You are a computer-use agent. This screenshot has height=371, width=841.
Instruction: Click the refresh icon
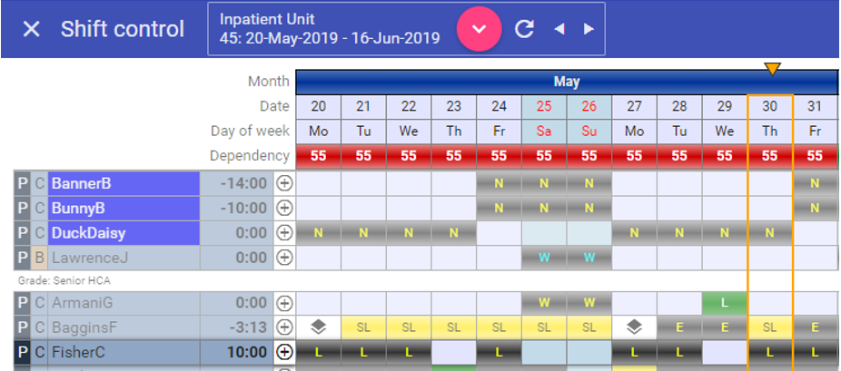click(x=524, y=29)
